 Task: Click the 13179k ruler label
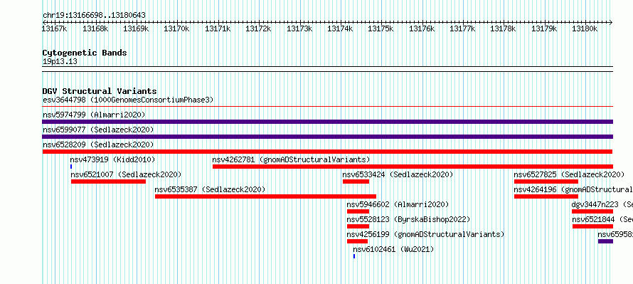tap(544, 28)
